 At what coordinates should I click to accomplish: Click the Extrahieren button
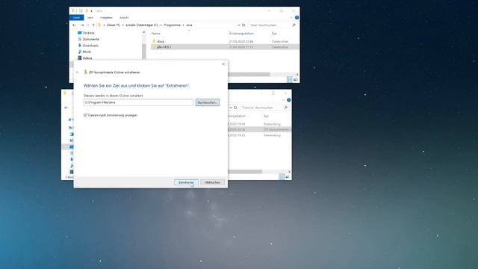(x=186, y=182)
